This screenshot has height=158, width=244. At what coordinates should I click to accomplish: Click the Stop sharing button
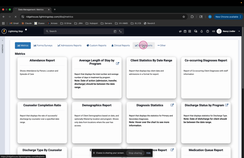[135, 153]
